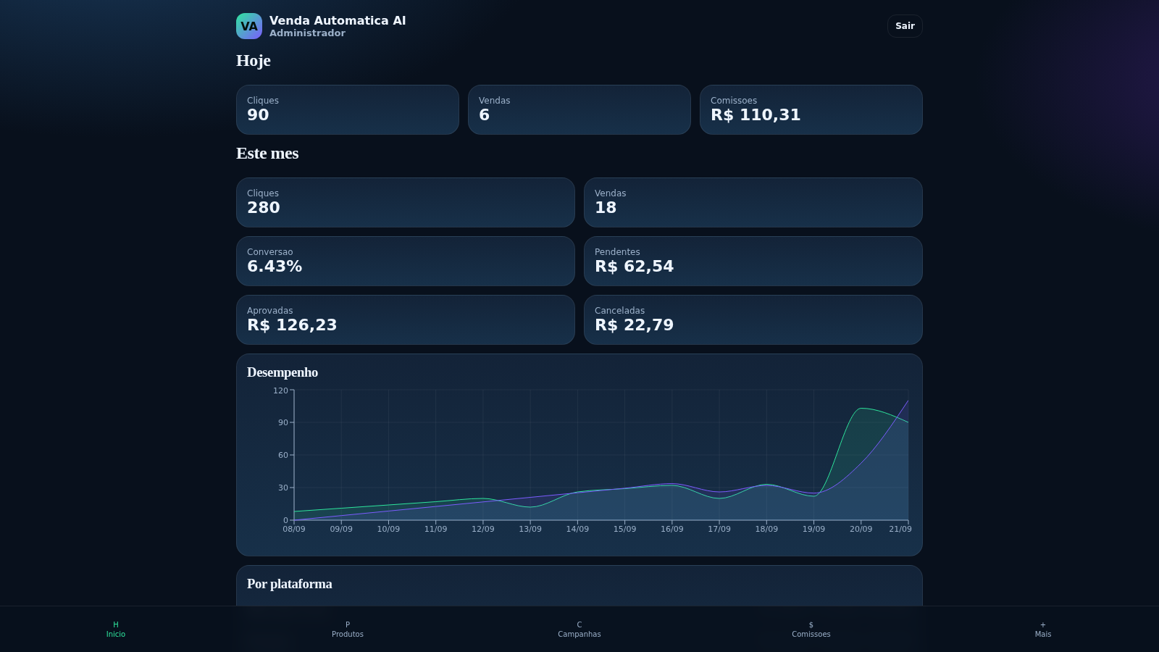Viewport: 1159px width, 652px height.
Task: Click the Desempenho chart heading
Action: pyautogui.click(x=283, y=372)
